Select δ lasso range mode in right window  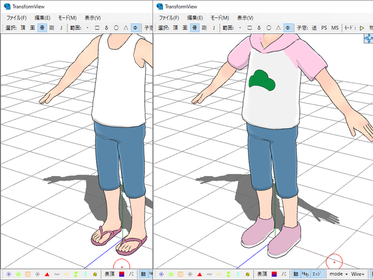(x=259, y=28)
